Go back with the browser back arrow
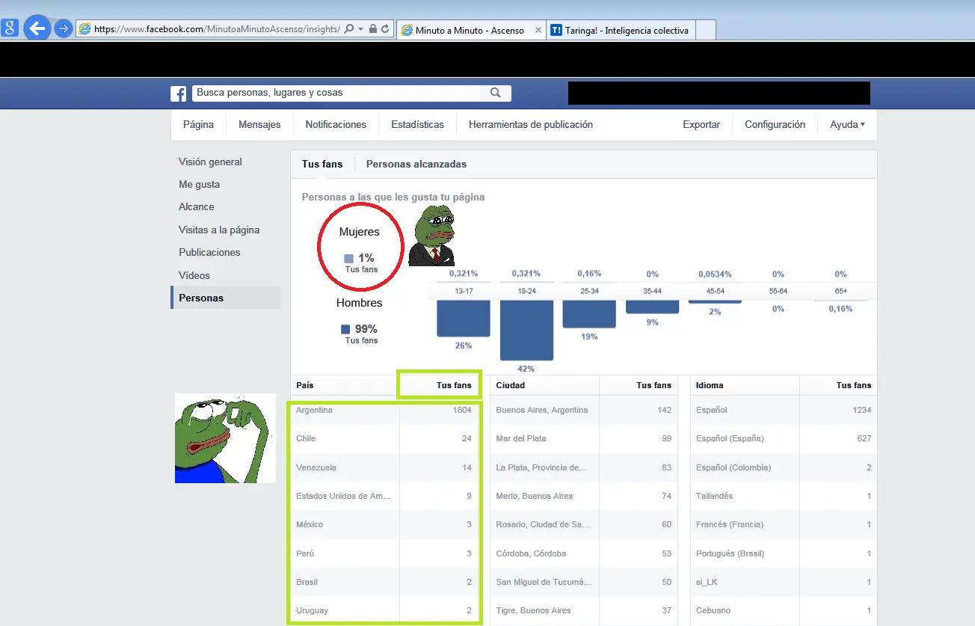This screenshot has width=975, height=626. 37,29
